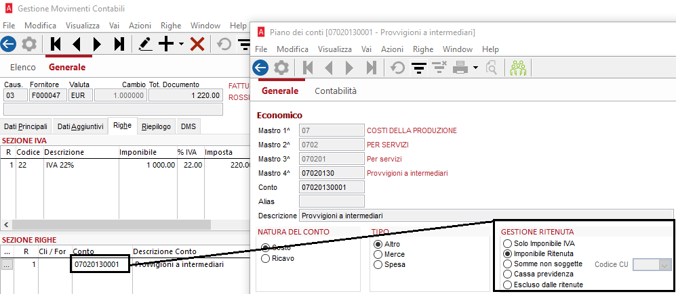
Task: Click the green people group icon
Action: [x=519, y=68]
